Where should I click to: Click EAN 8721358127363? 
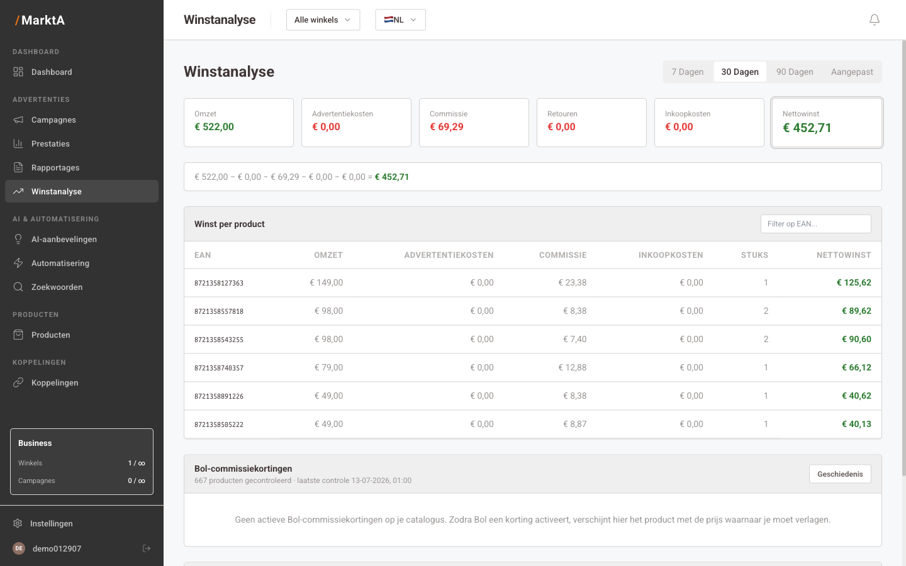tap(219, 283)
